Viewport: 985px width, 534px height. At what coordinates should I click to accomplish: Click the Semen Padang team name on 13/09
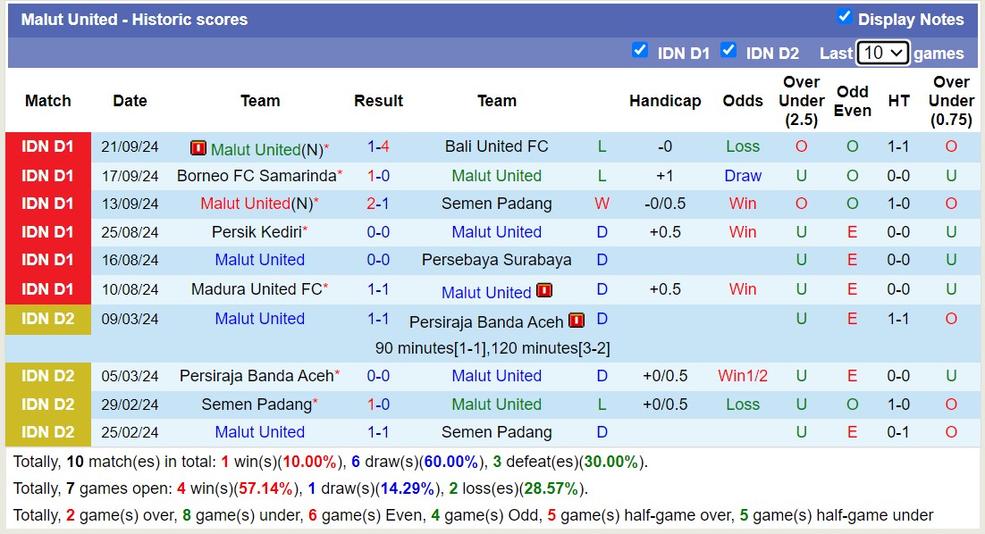pos(497,204)
